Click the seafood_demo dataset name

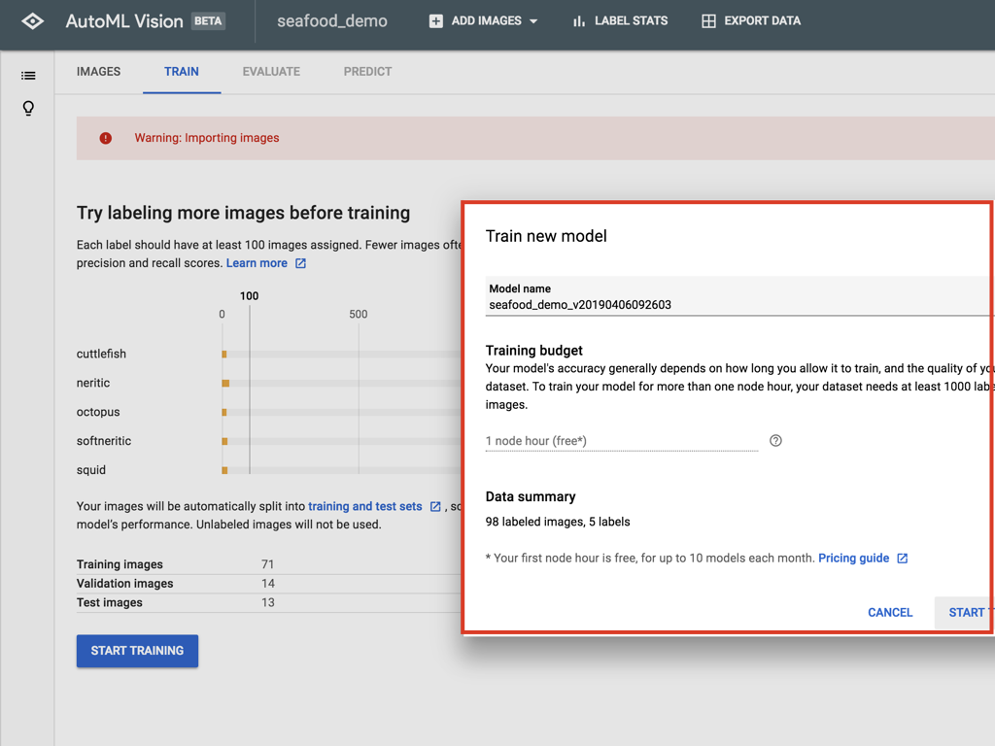coord(332,21)
